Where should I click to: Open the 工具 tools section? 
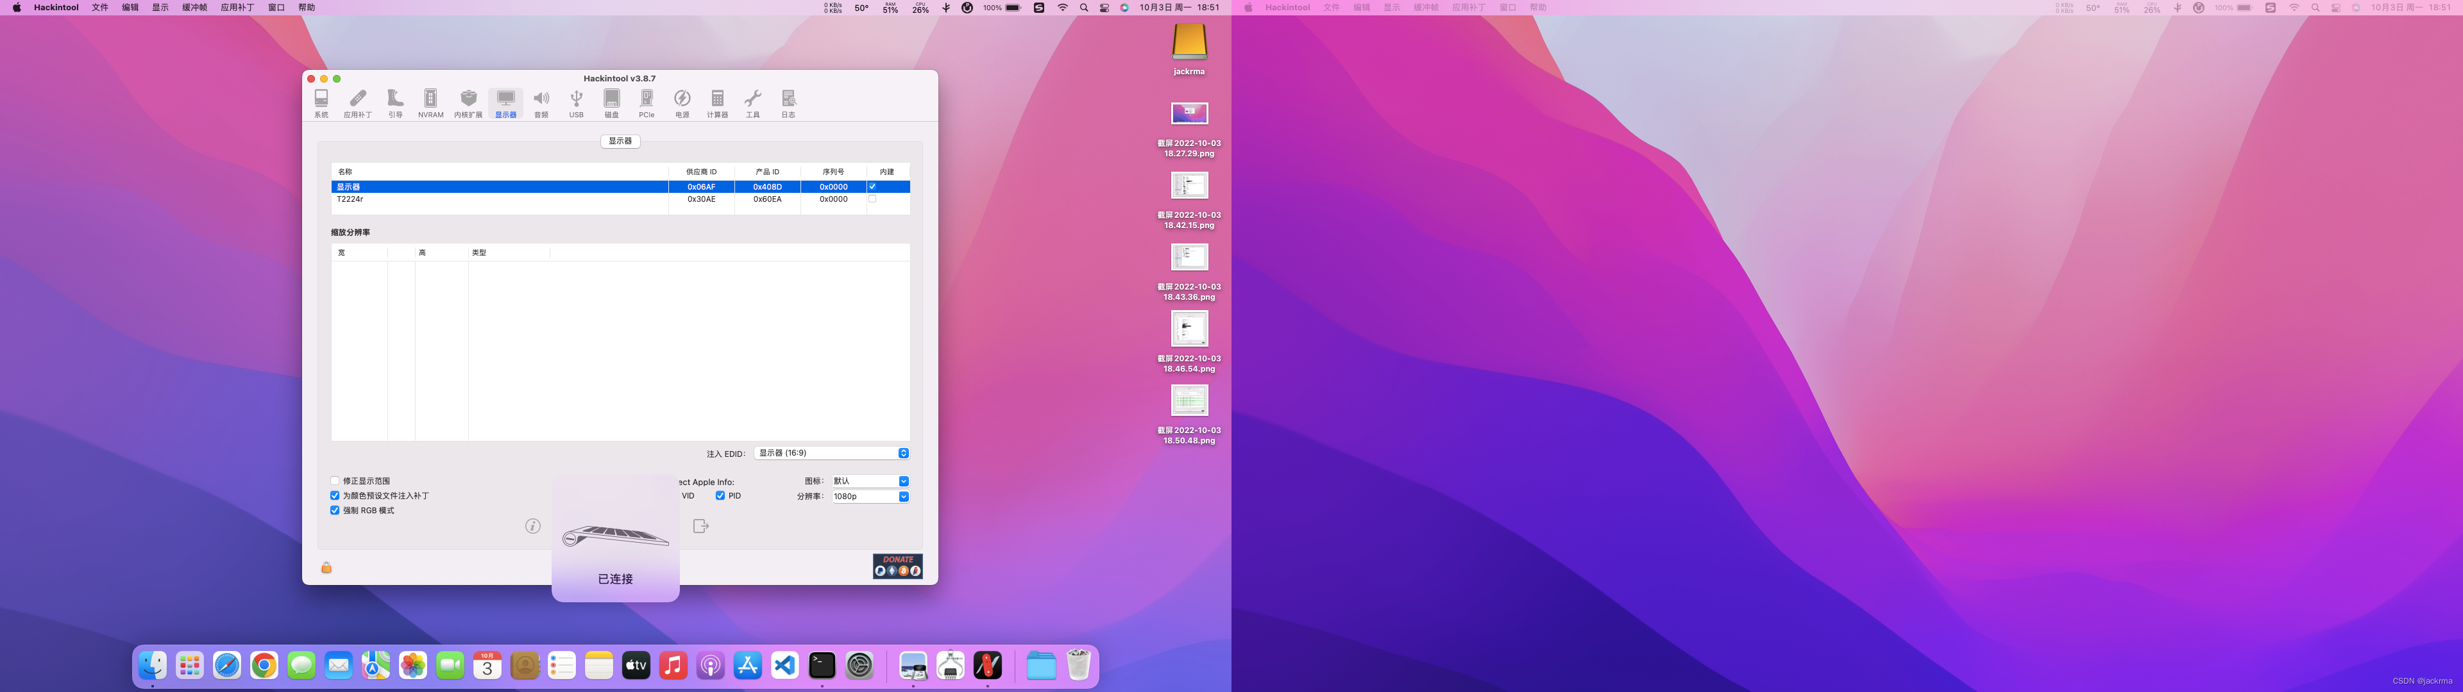point(752,103)
